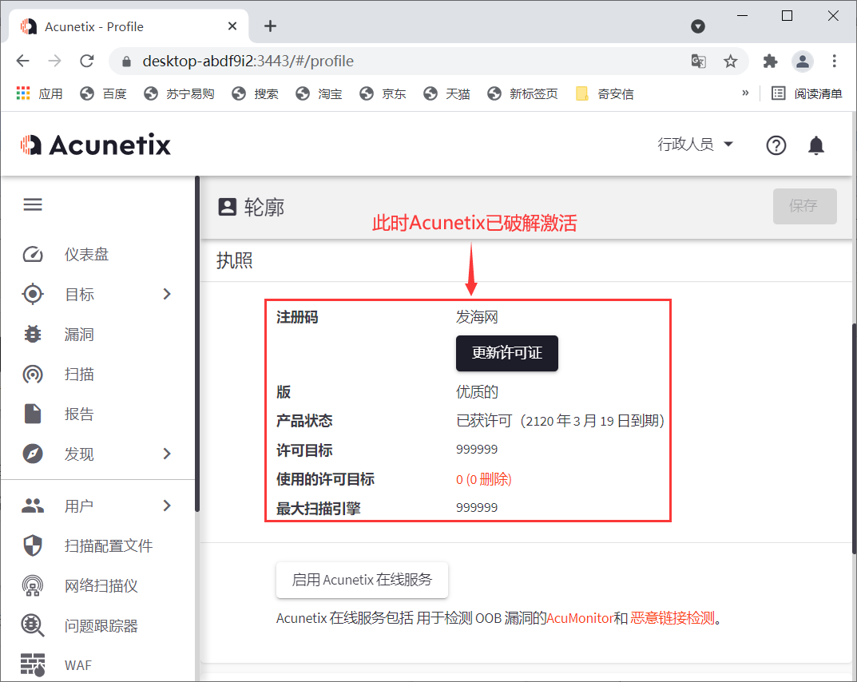The width and height of the screenshot is (857, 682).
Task: Click the 更新许可证 button
Action: pyautogui.click(x=506, y=353)
